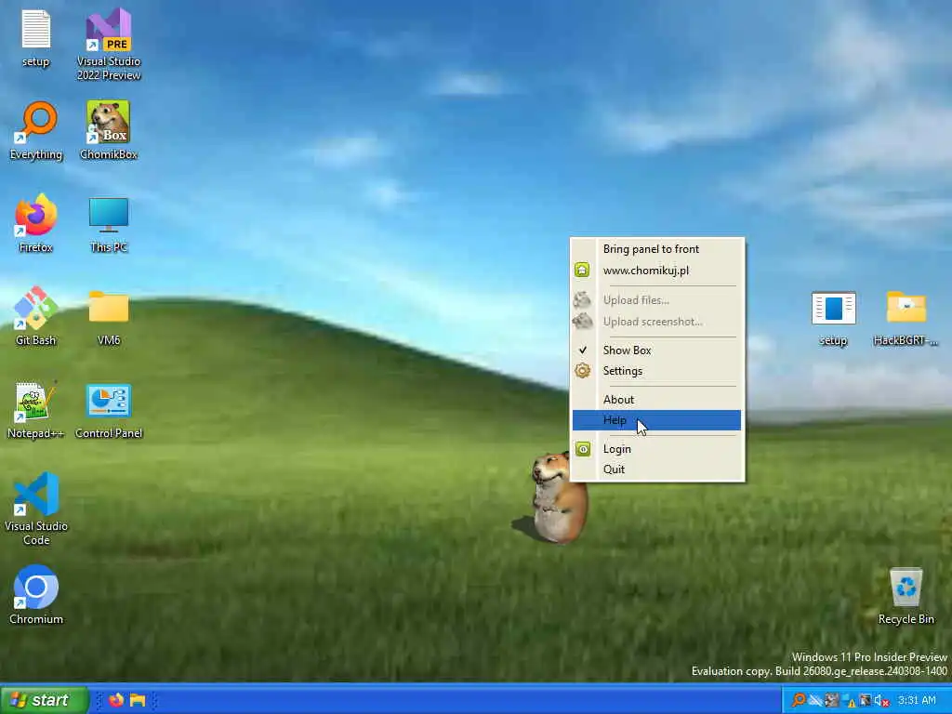Click the disabled Upload screenshot entry
This screenshot has height=714, width=952.
coord(656,322)
